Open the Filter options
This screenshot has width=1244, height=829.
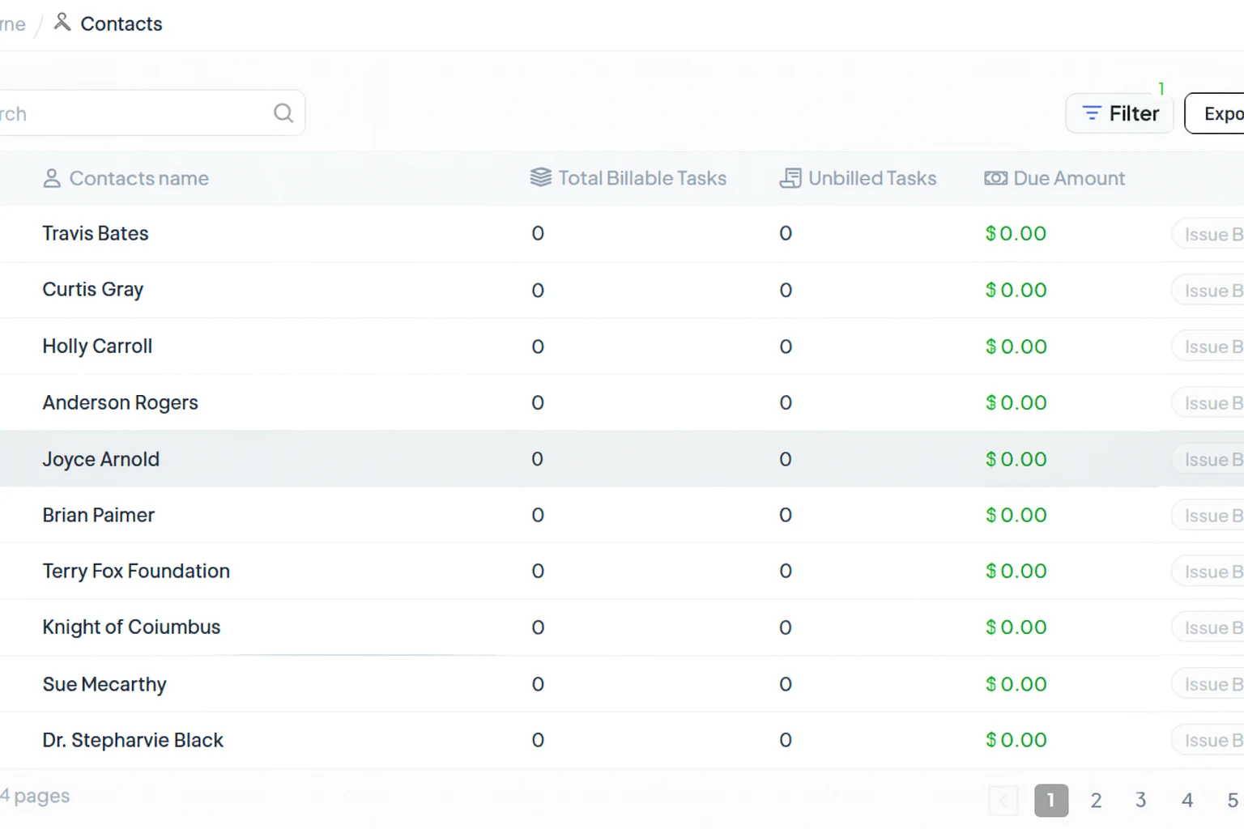[x=1119, y=113]
